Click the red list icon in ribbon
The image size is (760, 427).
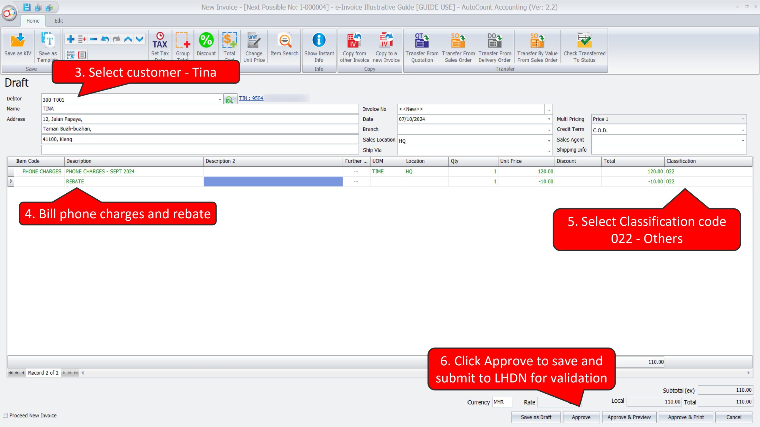(82, 55)
